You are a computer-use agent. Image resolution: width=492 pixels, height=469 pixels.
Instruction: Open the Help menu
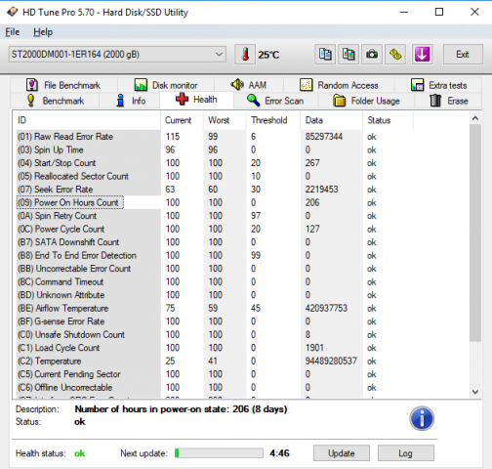(43, 32)
